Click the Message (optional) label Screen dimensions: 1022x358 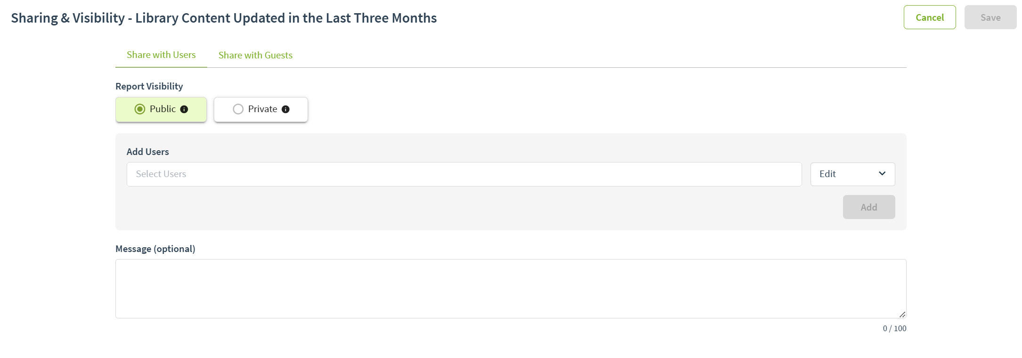[x=155, y=249]
